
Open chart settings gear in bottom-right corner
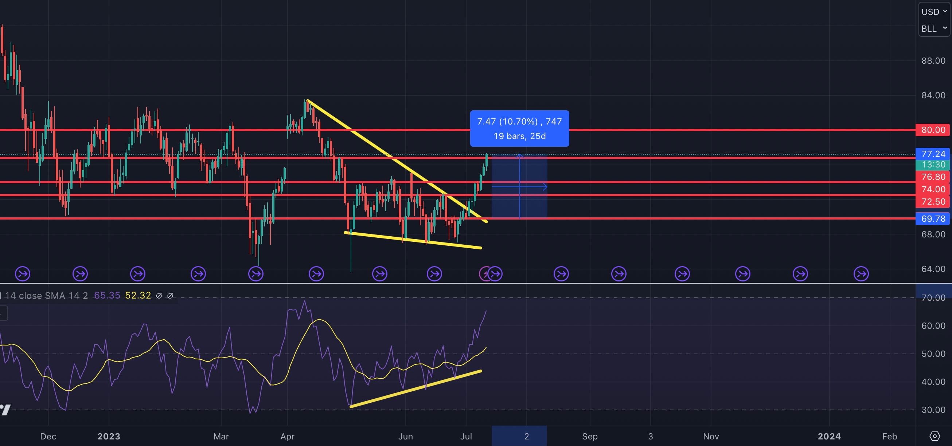[934, 436]
